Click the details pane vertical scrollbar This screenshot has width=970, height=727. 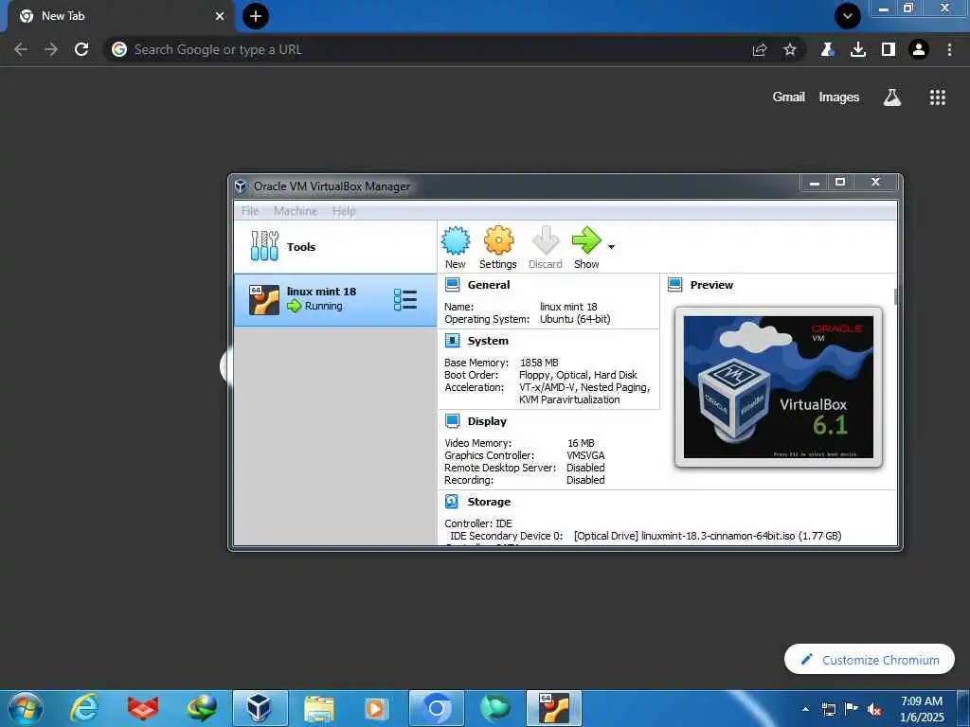[895, 296]
